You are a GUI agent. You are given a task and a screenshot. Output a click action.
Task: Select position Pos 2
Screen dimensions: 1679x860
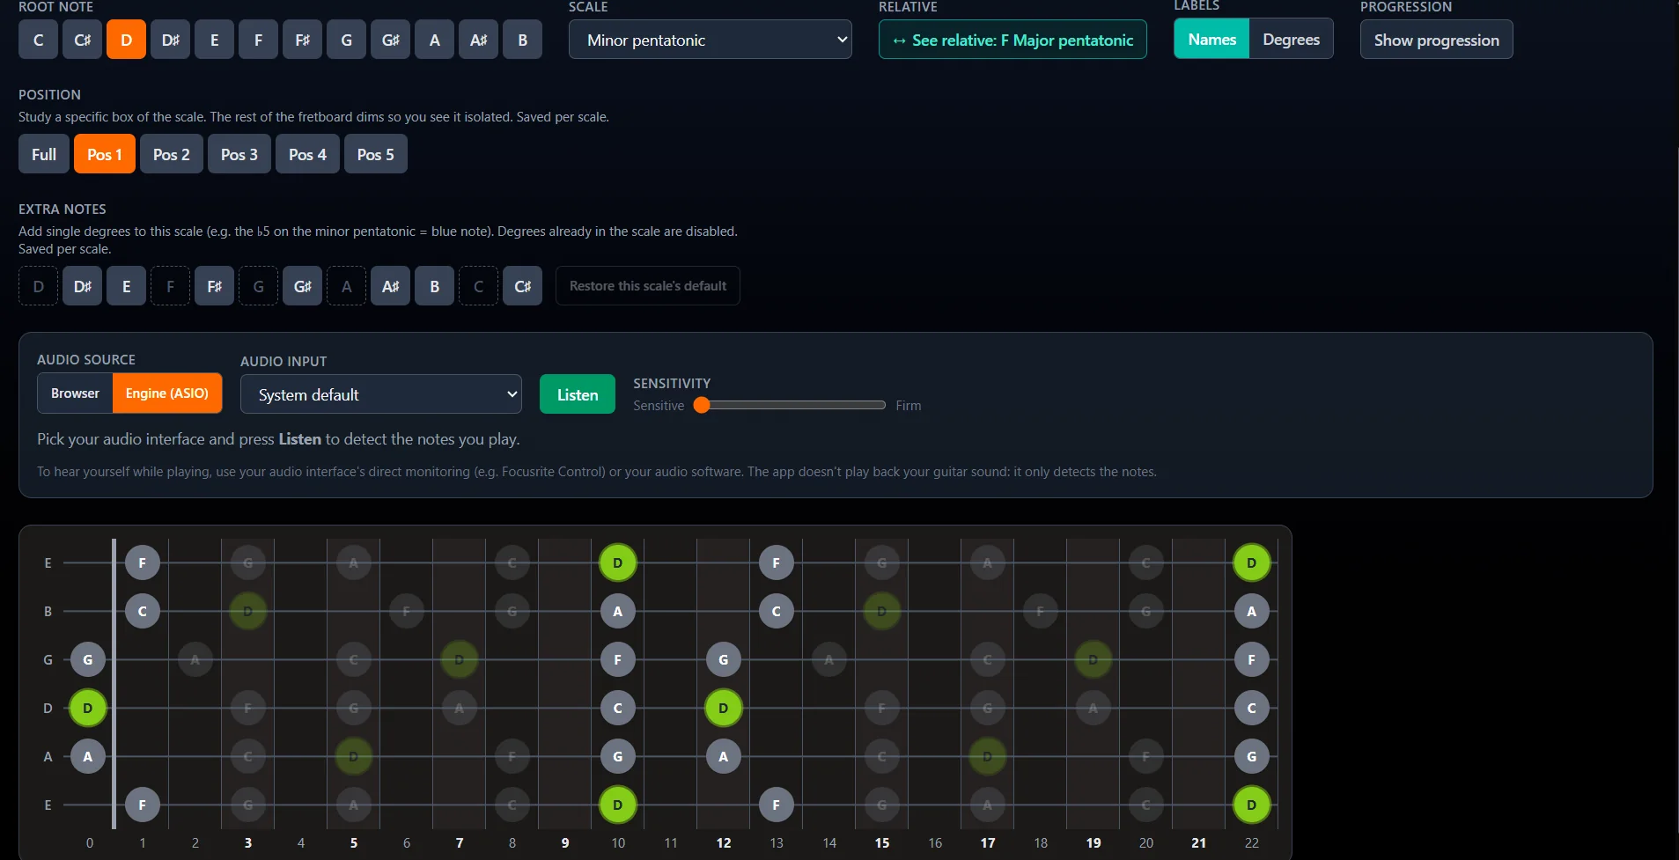pos(171,154)
